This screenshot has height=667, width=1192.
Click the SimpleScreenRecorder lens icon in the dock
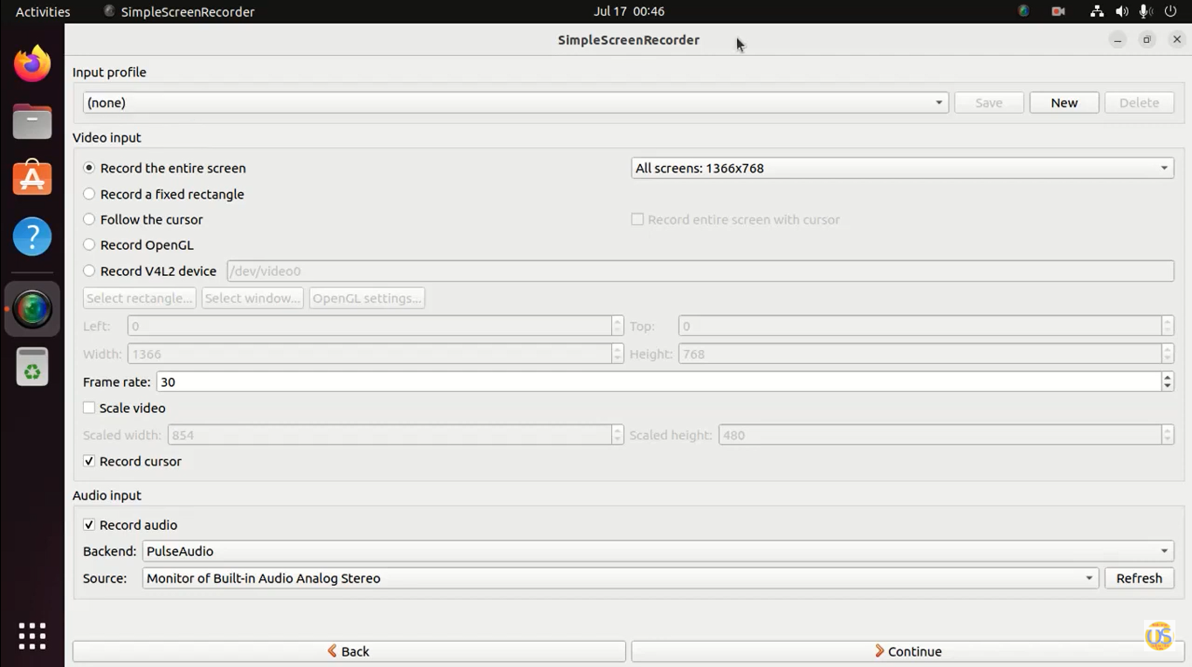(x=31, y=307)
